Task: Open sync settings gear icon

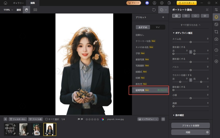Action: click(x=207, y=132)
